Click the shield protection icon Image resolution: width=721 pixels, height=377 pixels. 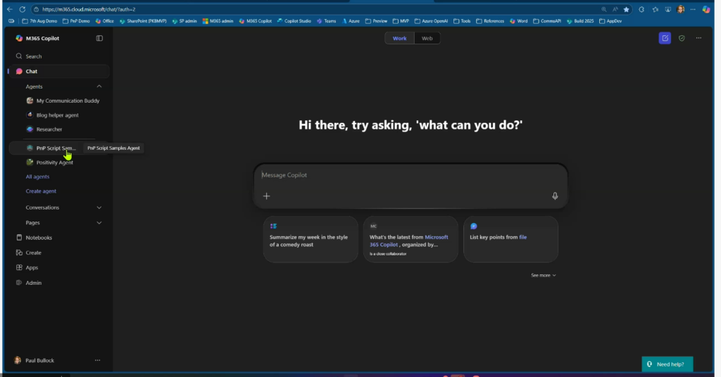coord(682,38)
